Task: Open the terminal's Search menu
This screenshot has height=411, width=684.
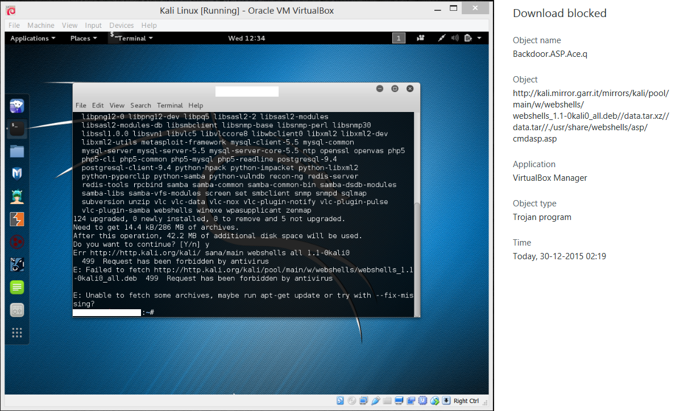Action: click(x=140, y=105)
